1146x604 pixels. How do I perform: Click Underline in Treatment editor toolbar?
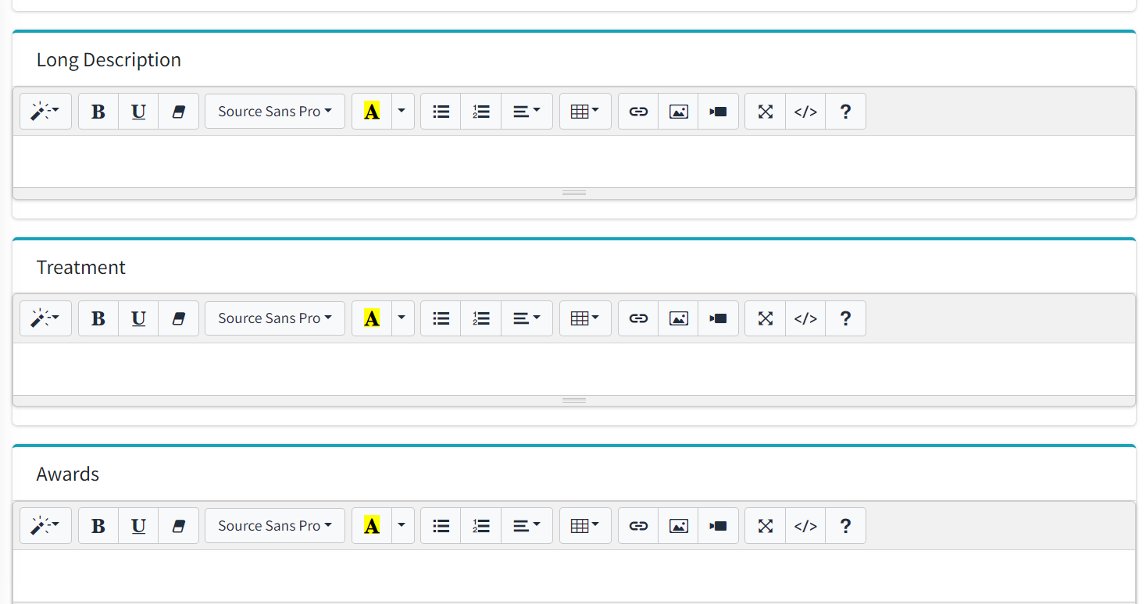click(138, 318)
